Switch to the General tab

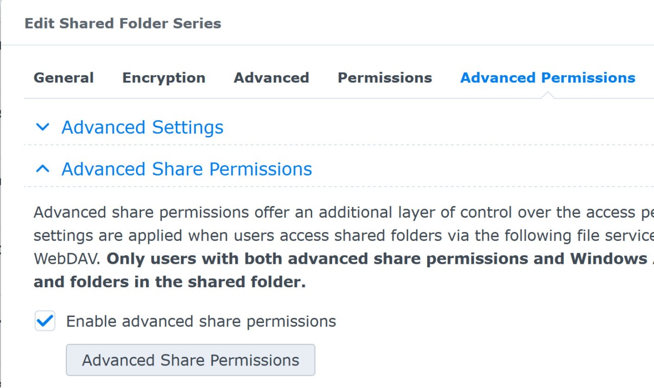pyautogui.click(x=63, y=78)
